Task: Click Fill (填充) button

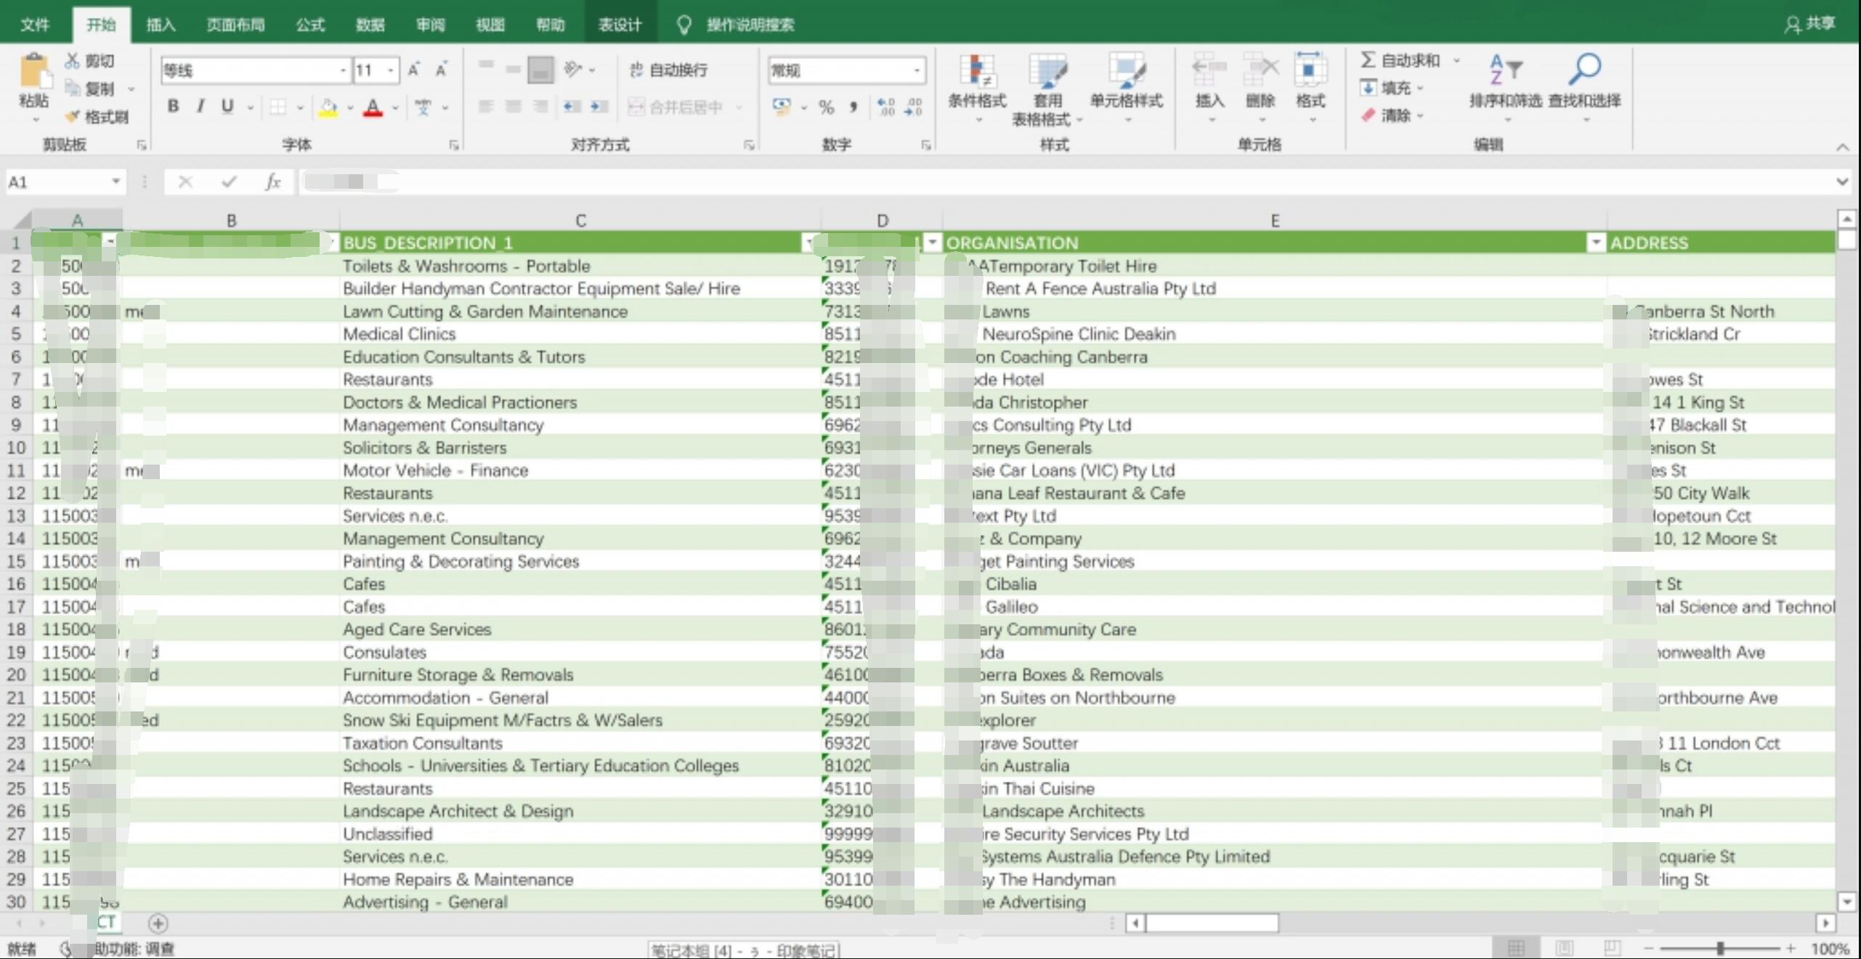Action: (1386, 88)
